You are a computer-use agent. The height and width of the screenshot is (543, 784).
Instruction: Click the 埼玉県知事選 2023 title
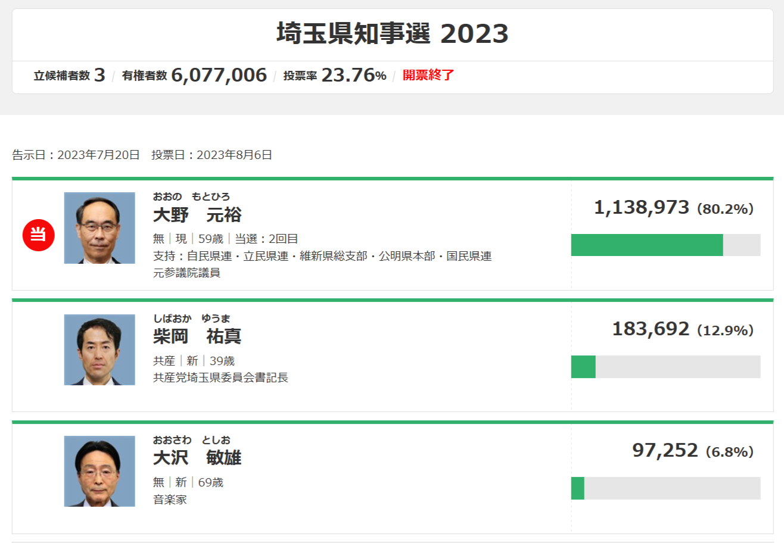pyautogui.click(x=393, y=34)
